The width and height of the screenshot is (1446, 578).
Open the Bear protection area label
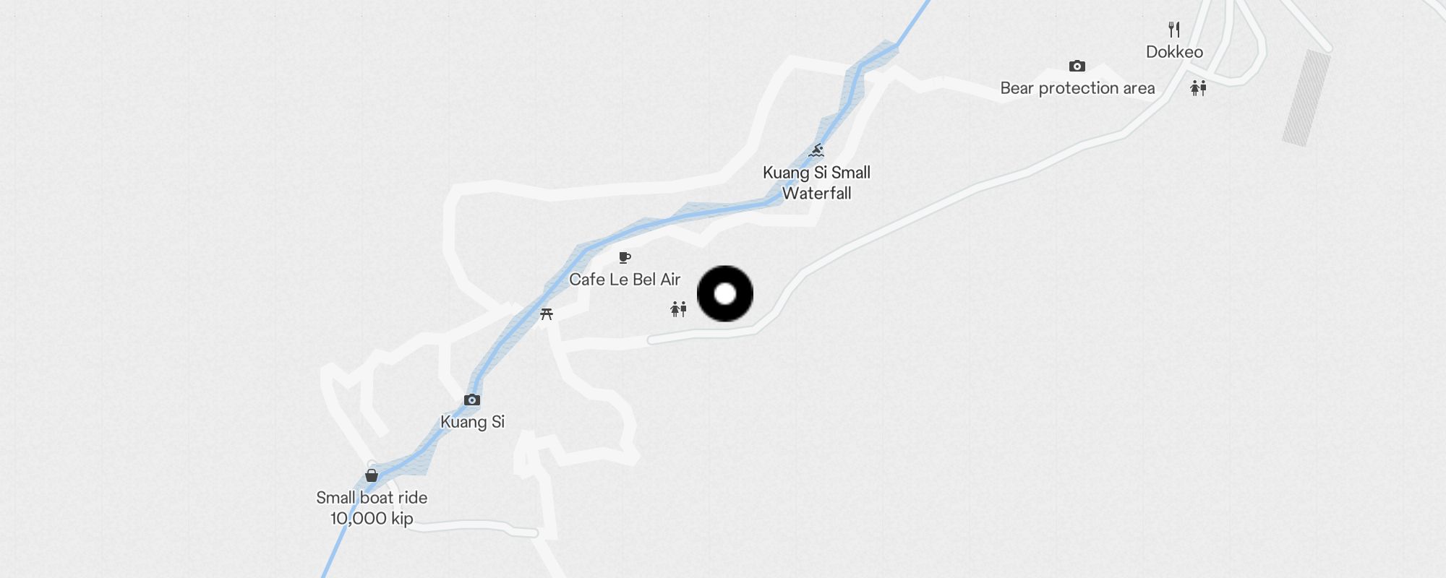pyautogui.click(x=1077, y=88)
